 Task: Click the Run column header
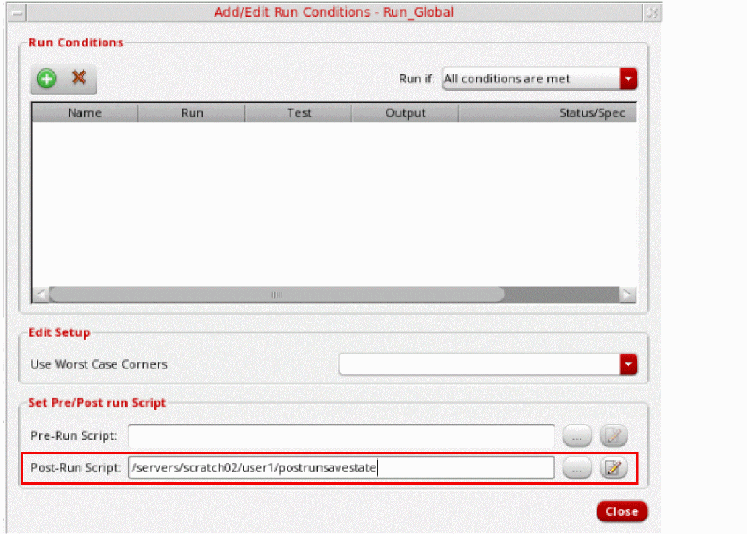192,113
